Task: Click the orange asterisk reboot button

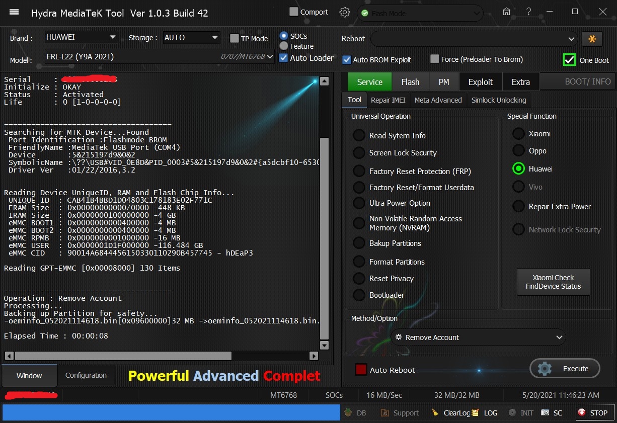Action: point(592,39)
